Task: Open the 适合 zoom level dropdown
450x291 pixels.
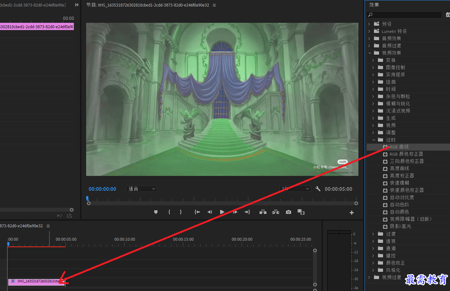Action: tap(142, 189)
